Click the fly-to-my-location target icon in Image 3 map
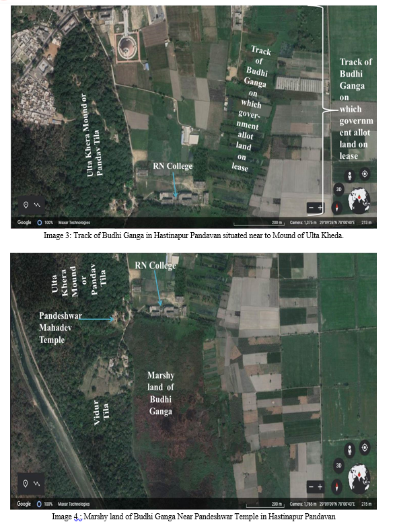 [365, 174]
